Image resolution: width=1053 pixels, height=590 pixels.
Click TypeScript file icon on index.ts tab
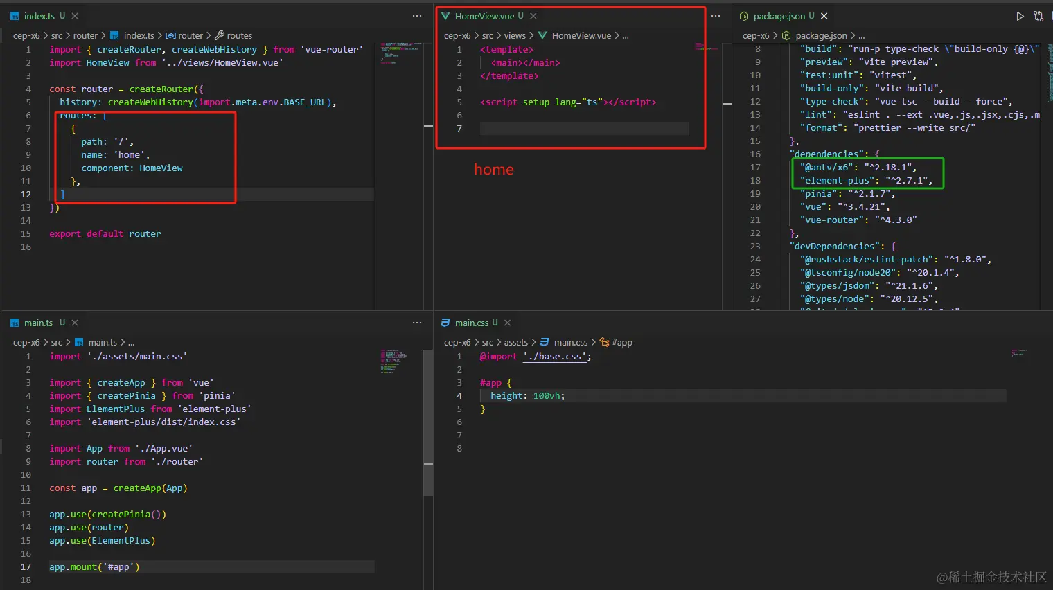tap(15, 16)
